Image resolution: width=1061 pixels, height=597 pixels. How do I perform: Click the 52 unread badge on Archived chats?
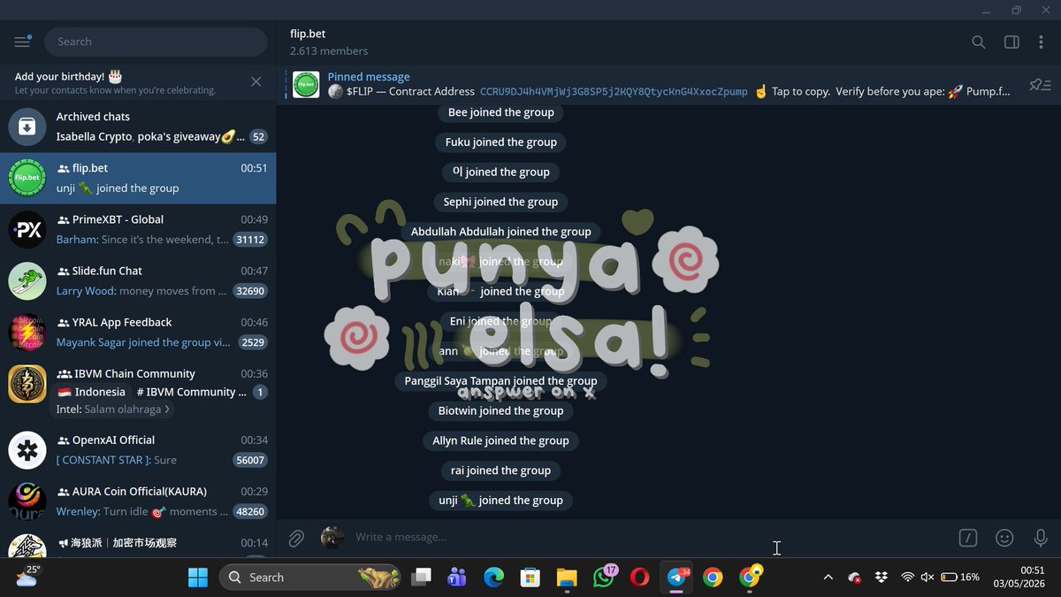click(x=258, y=137)
